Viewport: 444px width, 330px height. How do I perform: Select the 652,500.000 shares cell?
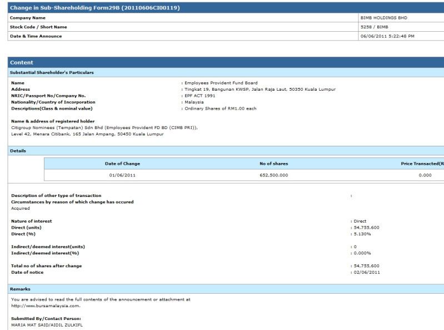click(273, 175)
